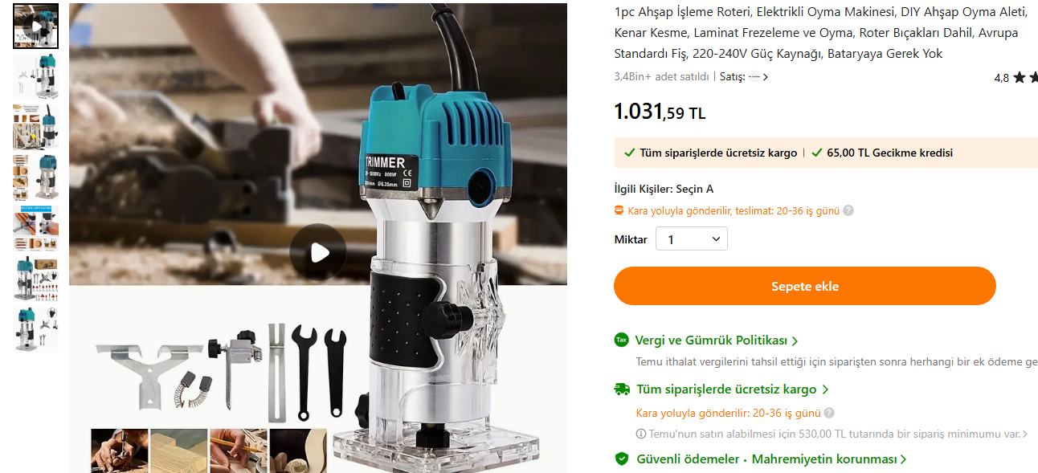Select last thumbnail in the image gallery
1038x473 pixels.
tap(36, 329)
